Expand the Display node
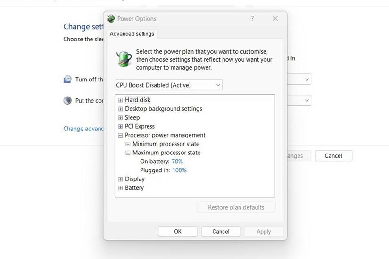The image size is (389, 259). click(120, 179)
